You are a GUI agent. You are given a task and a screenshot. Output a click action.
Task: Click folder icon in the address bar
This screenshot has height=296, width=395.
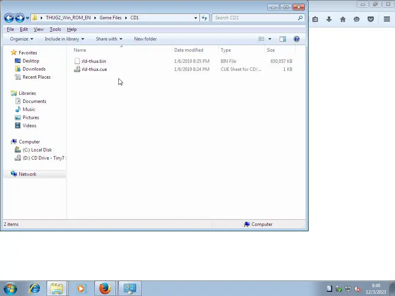click(x=35, y=18)
